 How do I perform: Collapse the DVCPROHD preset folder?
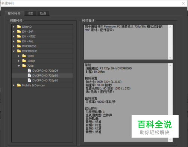tap(14, 51)
